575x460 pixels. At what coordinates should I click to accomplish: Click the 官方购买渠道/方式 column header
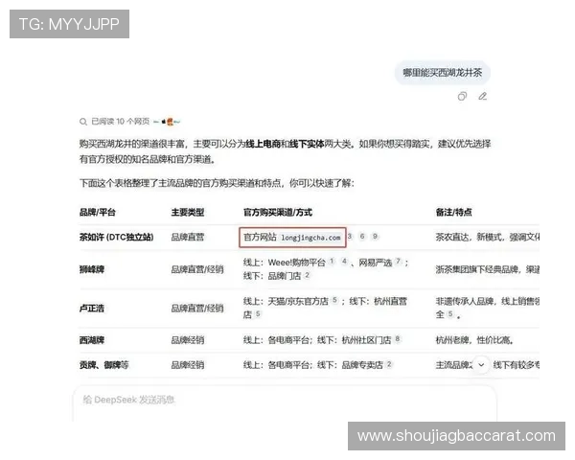pyautogui.click(x=278, y=213)
